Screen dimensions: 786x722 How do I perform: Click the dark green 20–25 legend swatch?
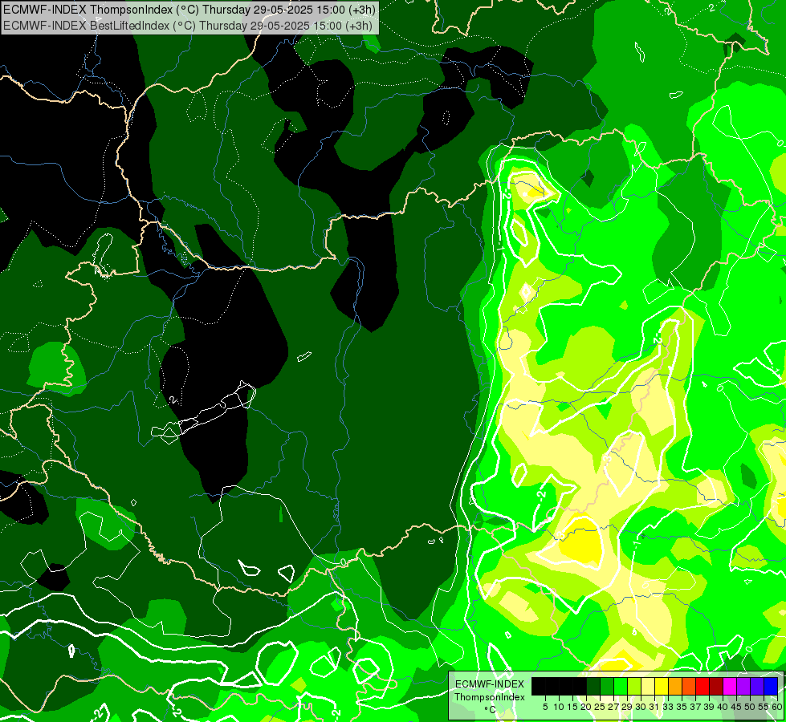pyautogui.click(x=593, y=686)
